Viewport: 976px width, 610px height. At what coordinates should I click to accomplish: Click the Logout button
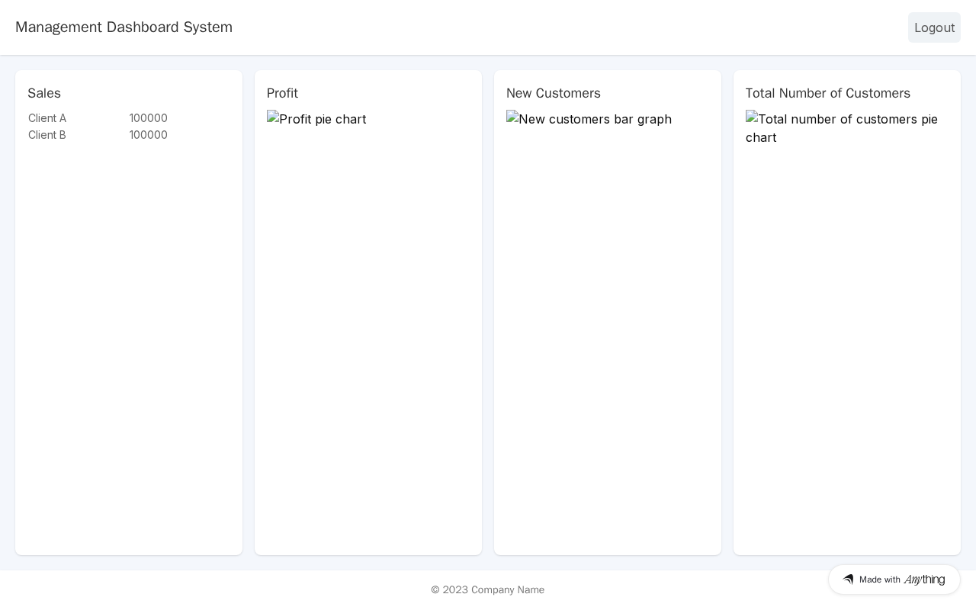[x=934, y=27]
